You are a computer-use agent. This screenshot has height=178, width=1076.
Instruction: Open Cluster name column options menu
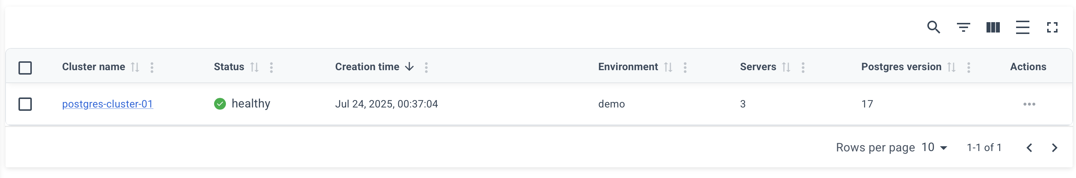point(152,67)
